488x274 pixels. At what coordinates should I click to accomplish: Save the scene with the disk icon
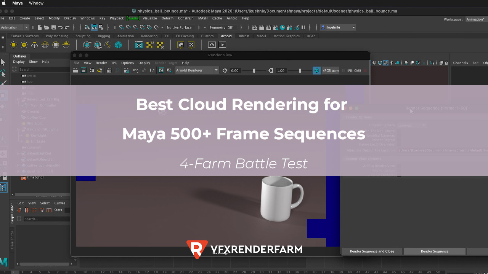coord(53,27)
